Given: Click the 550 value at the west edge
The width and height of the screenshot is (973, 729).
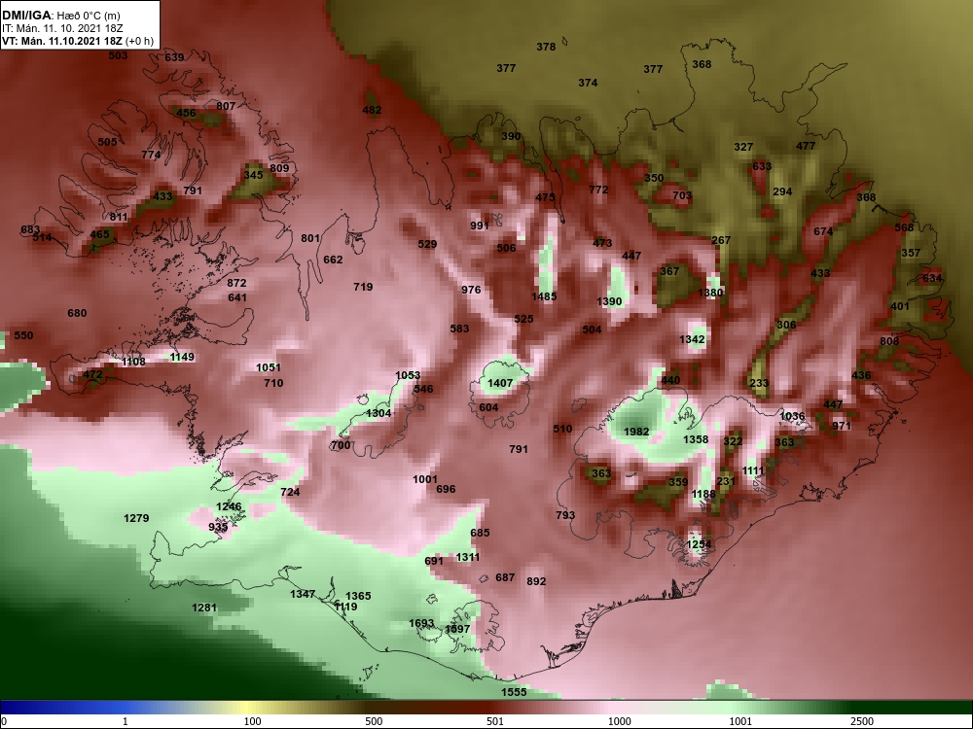Looking at the screenshot, I should (x=23, y=335).
